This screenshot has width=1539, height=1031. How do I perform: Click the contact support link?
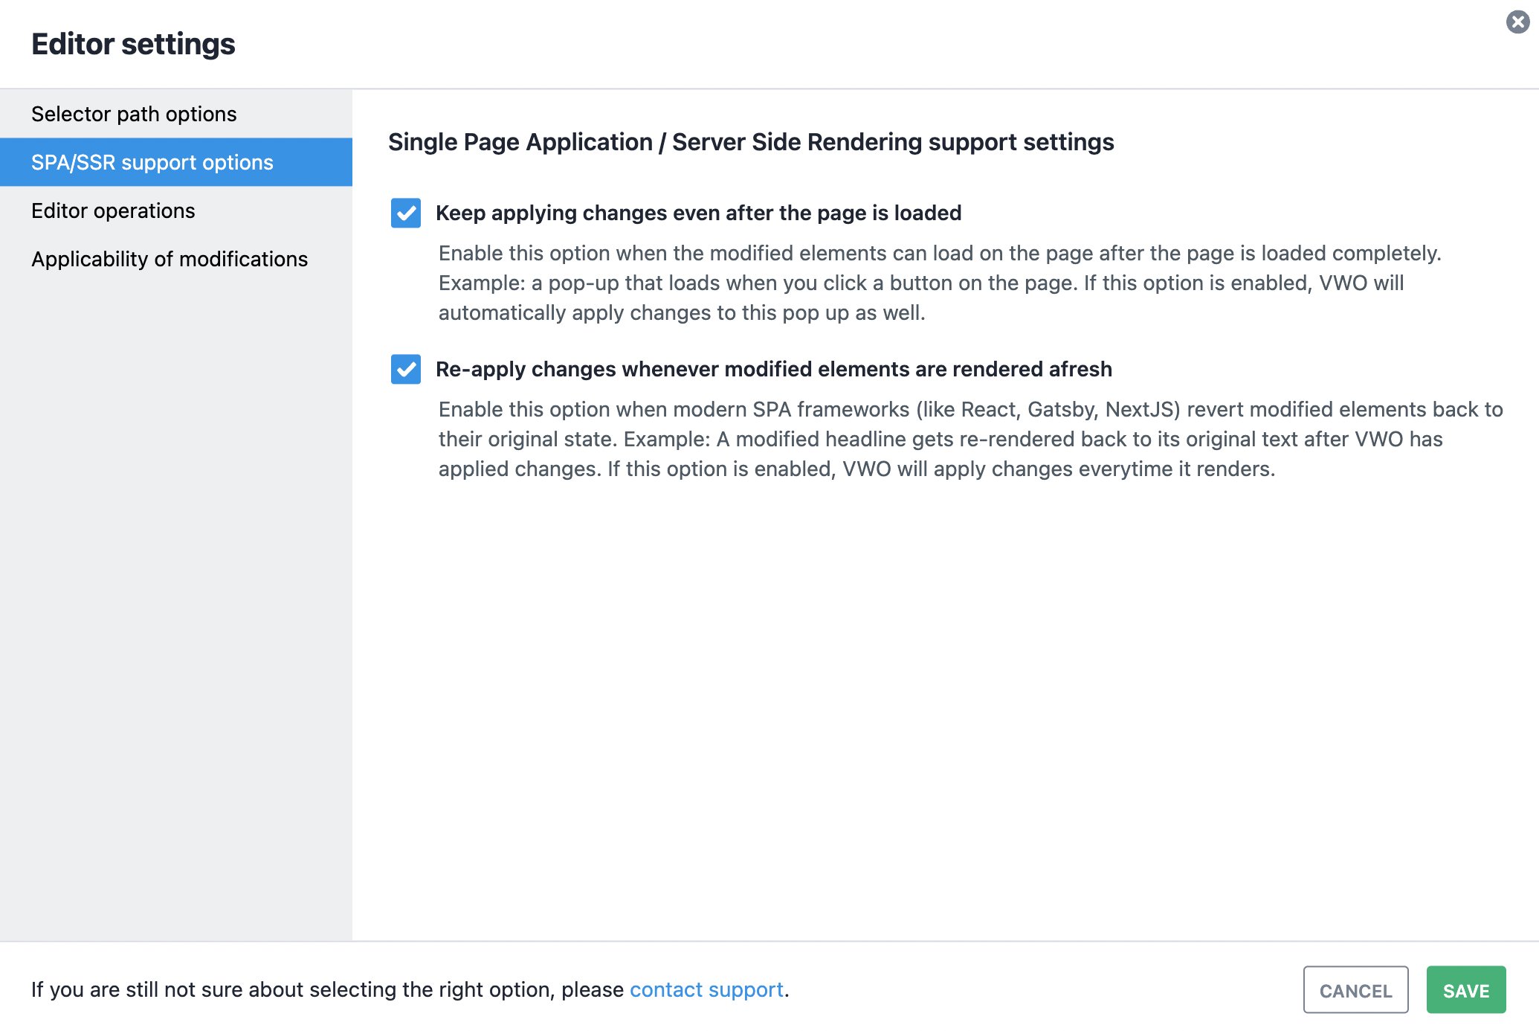[x=705, y=989]
